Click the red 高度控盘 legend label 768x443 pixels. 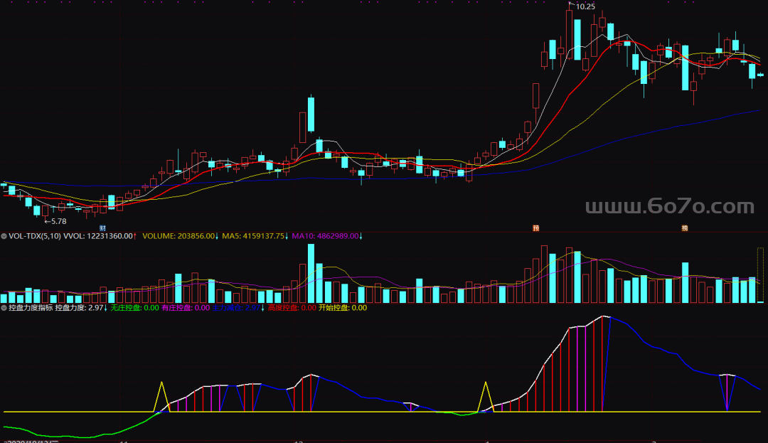[x=292, y=308]
